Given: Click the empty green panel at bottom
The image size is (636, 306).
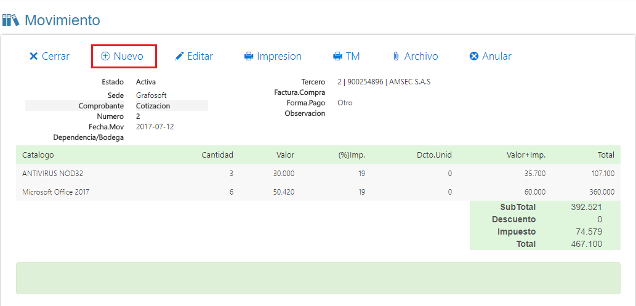Looking at the screenshot, I should (318, 278).
